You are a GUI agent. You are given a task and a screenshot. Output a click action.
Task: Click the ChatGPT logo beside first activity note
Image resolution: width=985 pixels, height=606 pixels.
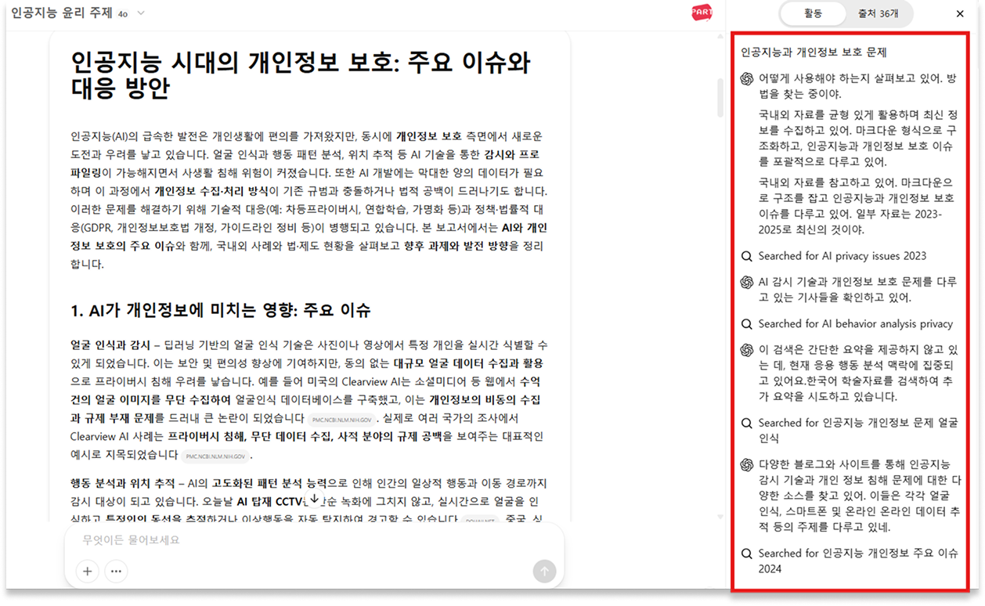tap(747, 79)
